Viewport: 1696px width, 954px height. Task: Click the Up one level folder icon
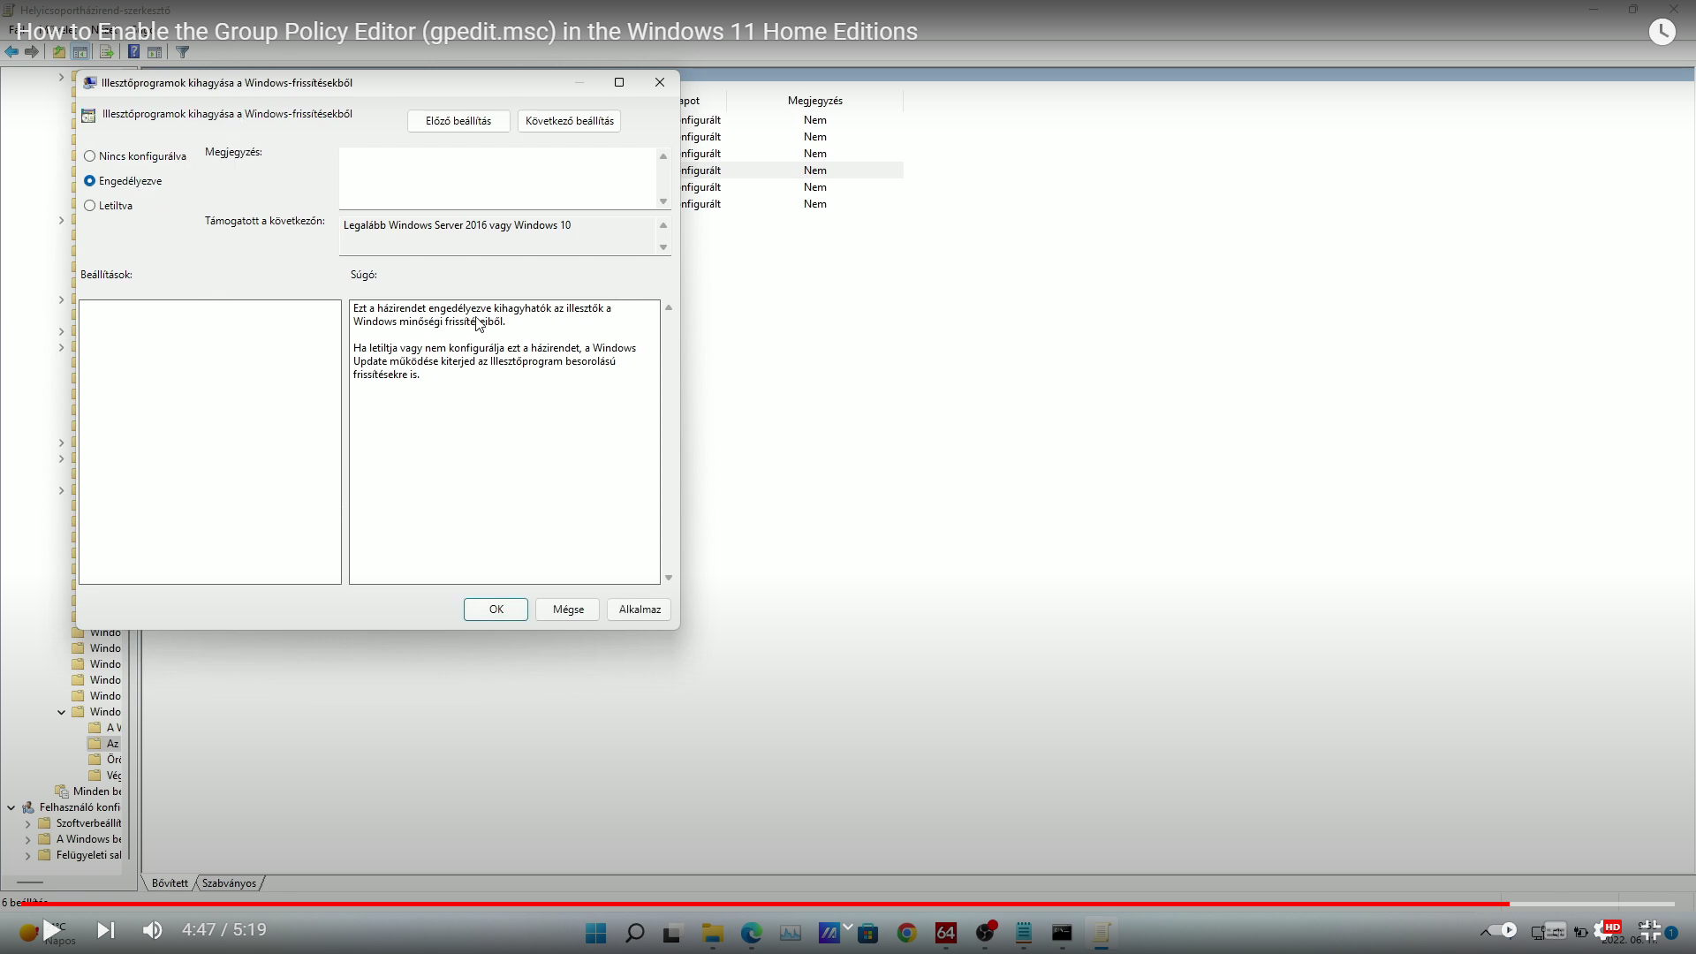(x=58, y=52)
